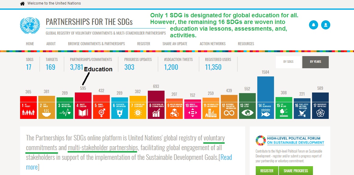Select SDG 10 Reduced Inequalities tile
The image size is (354, 175).
pos(193,110)
